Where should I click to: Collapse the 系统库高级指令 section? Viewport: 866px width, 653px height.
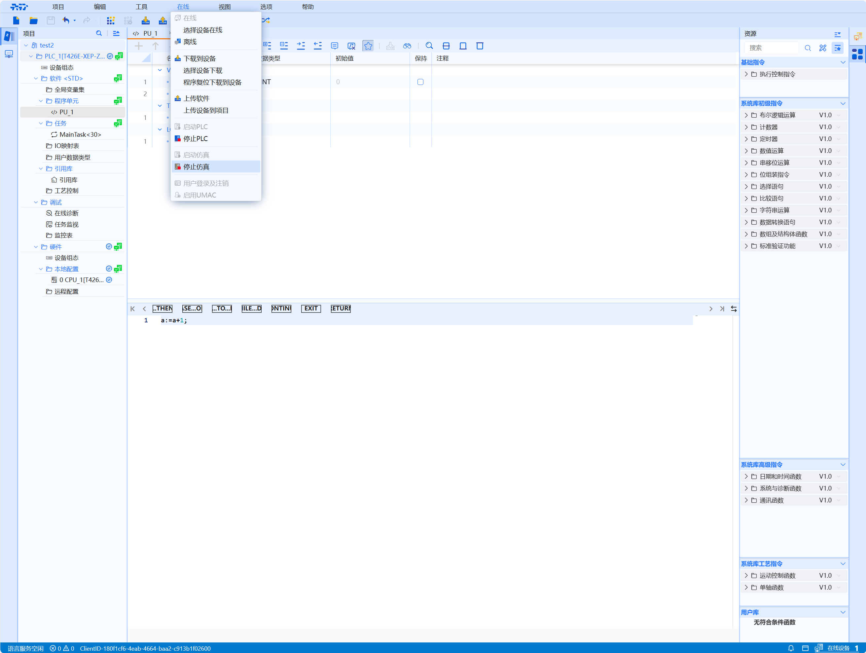[x=843, y=464]
